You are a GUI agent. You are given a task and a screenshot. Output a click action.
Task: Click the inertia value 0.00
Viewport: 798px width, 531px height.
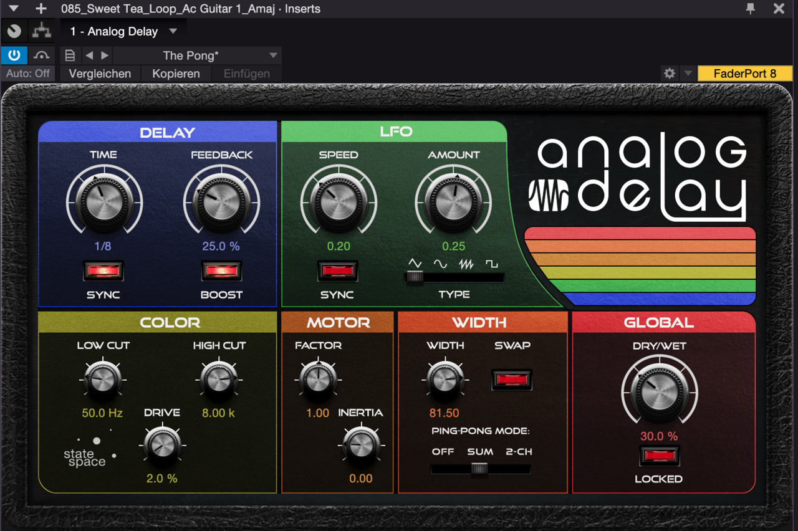(x=361, y=479)
